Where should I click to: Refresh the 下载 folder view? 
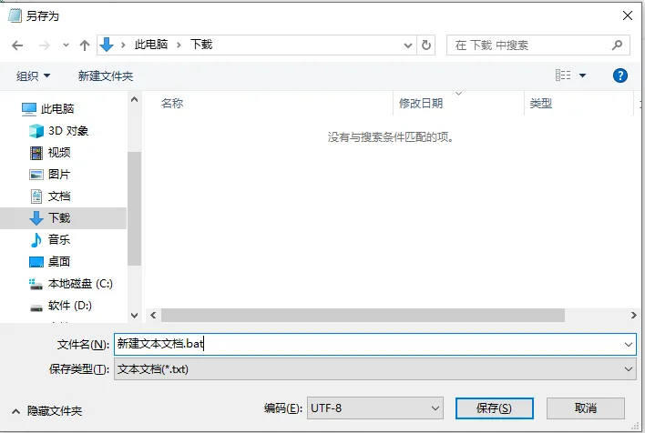(426, 45)
